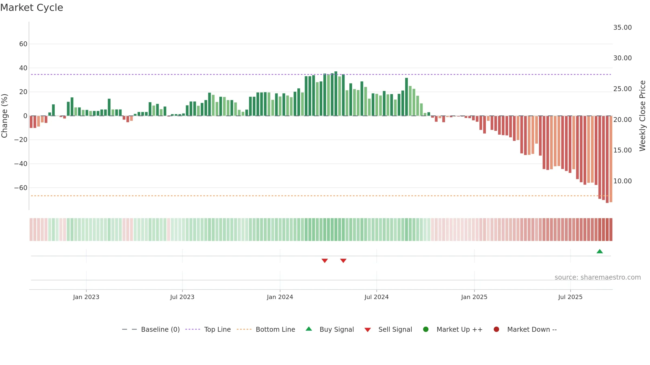Click the Jul 2023 axis label
This screenshot has height=365, width=650.
(182, 297)
